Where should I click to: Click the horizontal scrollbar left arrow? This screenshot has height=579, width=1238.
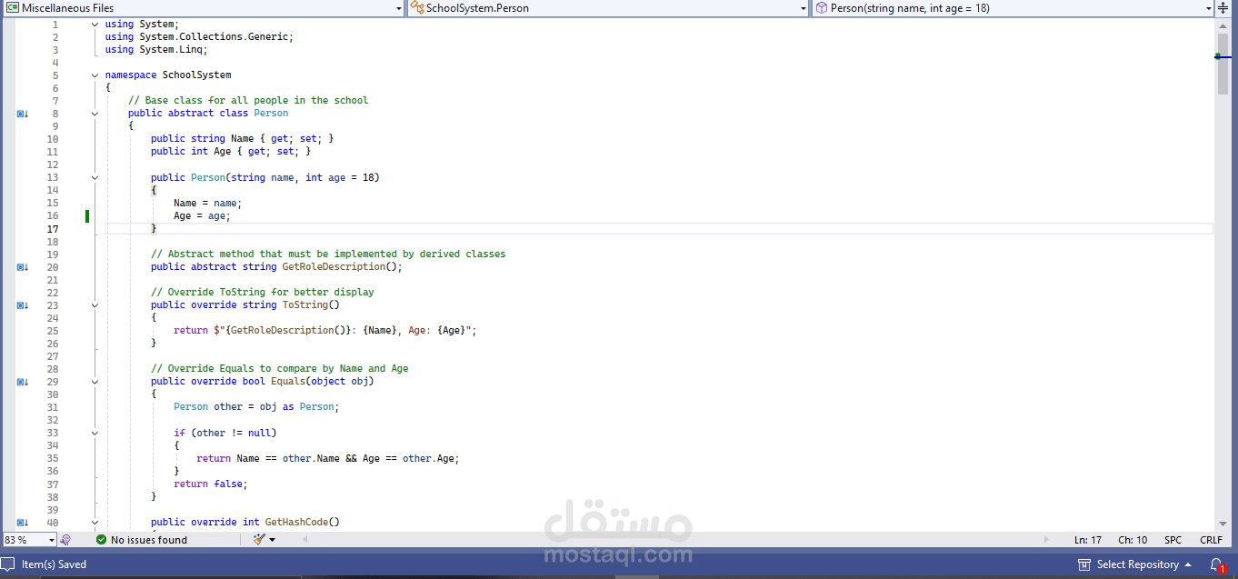(x=305, y=540)
